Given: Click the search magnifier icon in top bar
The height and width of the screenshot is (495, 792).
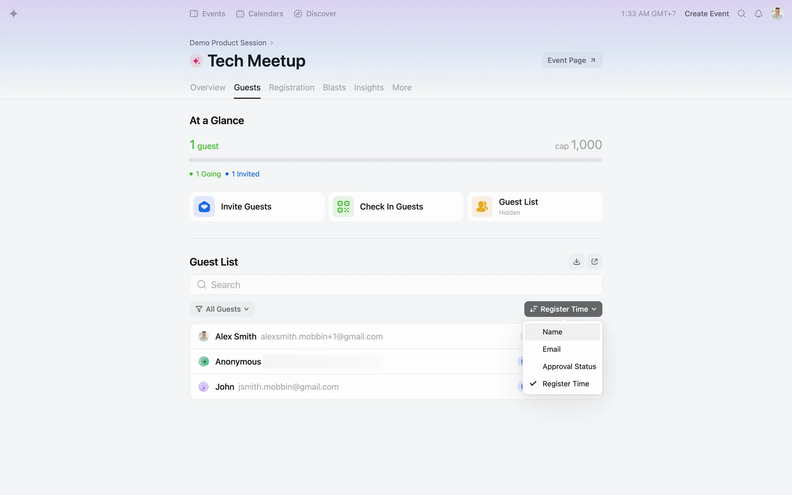Looking at the screenshot, I should coord(741,14).
